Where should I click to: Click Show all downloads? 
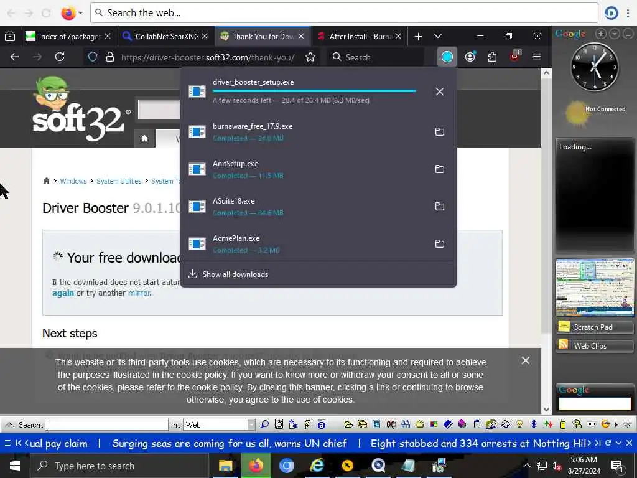click(x=235, y=274)
